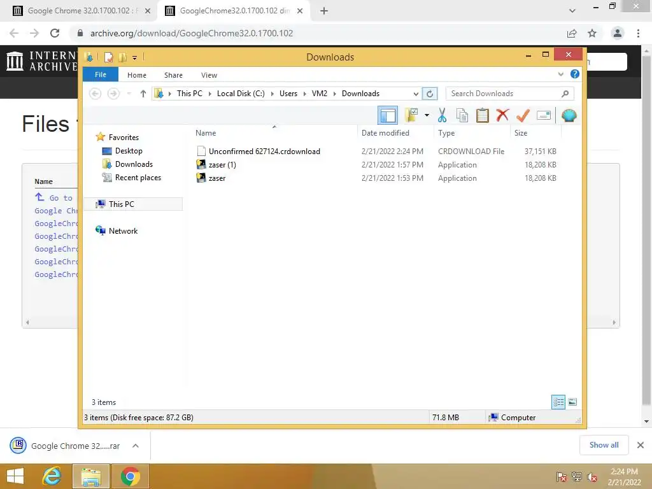Click the Chrome address bar URL
Screen dimensions: 652x489
(x=191, y=33)
